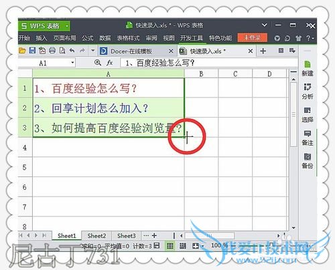Export to PDF using the toolbar icon
The width and height of the screenshot is (335, 270).
click(42, 51)
